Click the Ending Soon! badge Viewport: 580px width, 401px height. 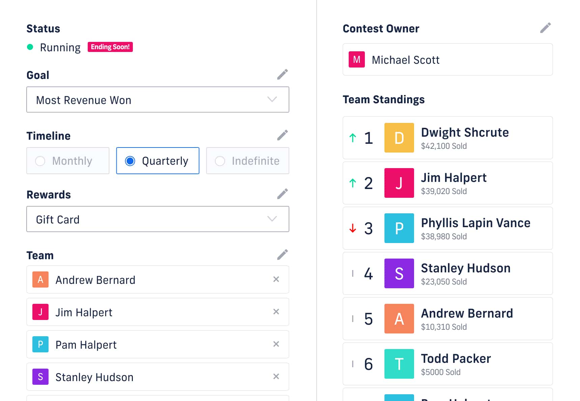[x=110, y=47]
